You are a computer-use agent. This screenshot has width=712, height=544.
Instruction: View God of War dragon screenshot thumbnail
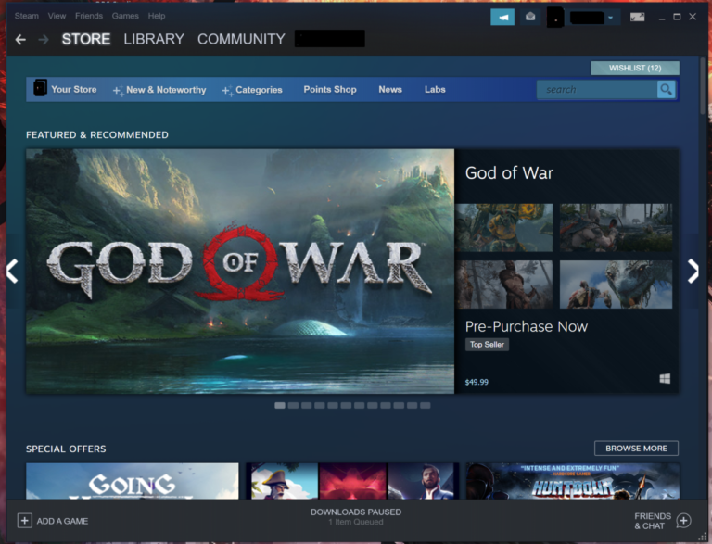(616, 285)
